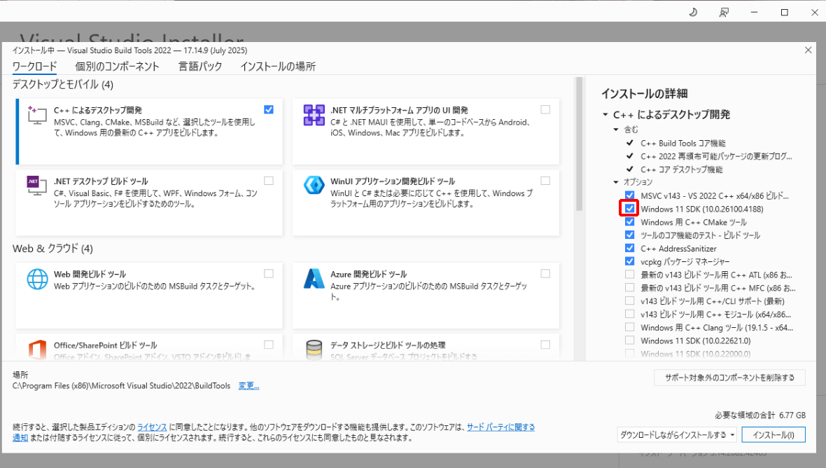Viewport: 826px width, 468px height.
Task: Check the .NET デスクトップ ビルド ツール workload
Action: (269, 181)
